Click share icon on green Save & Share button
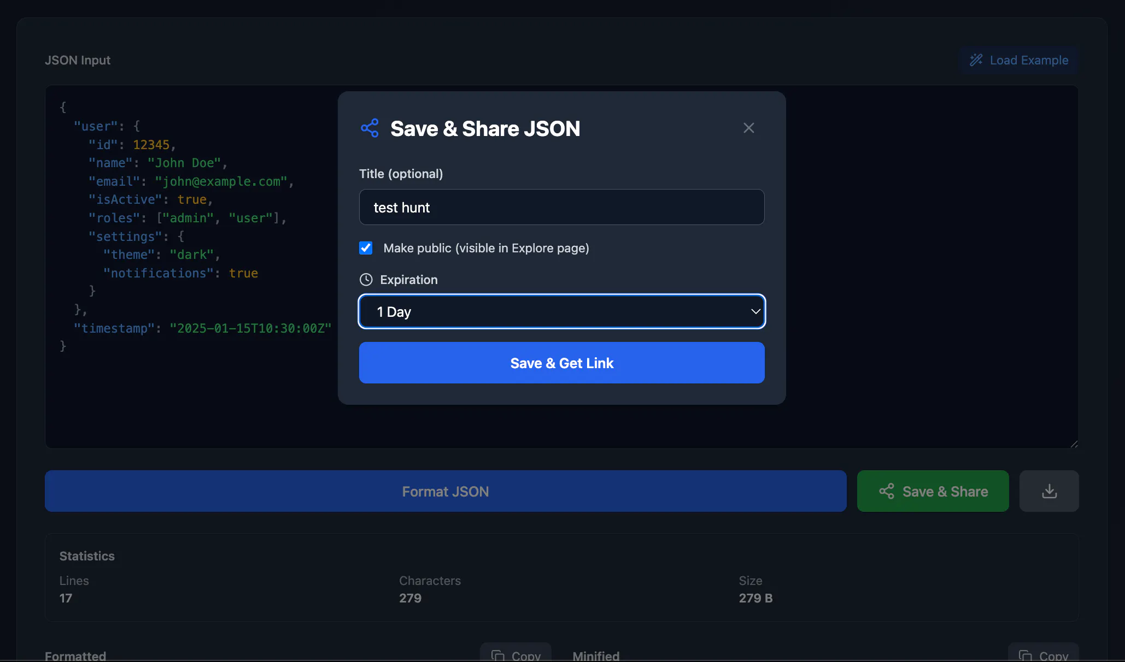Viewport: 1125px width, 662px height. 886,491
